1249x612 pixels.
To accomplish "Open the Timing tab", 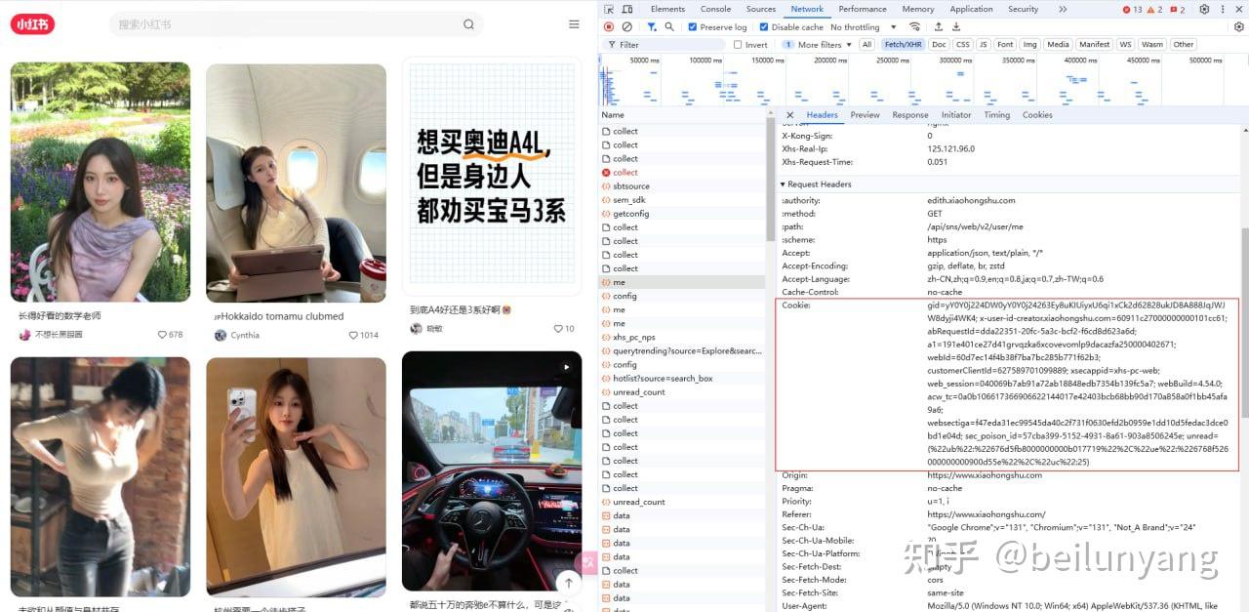I will click(x=996, y=115).
